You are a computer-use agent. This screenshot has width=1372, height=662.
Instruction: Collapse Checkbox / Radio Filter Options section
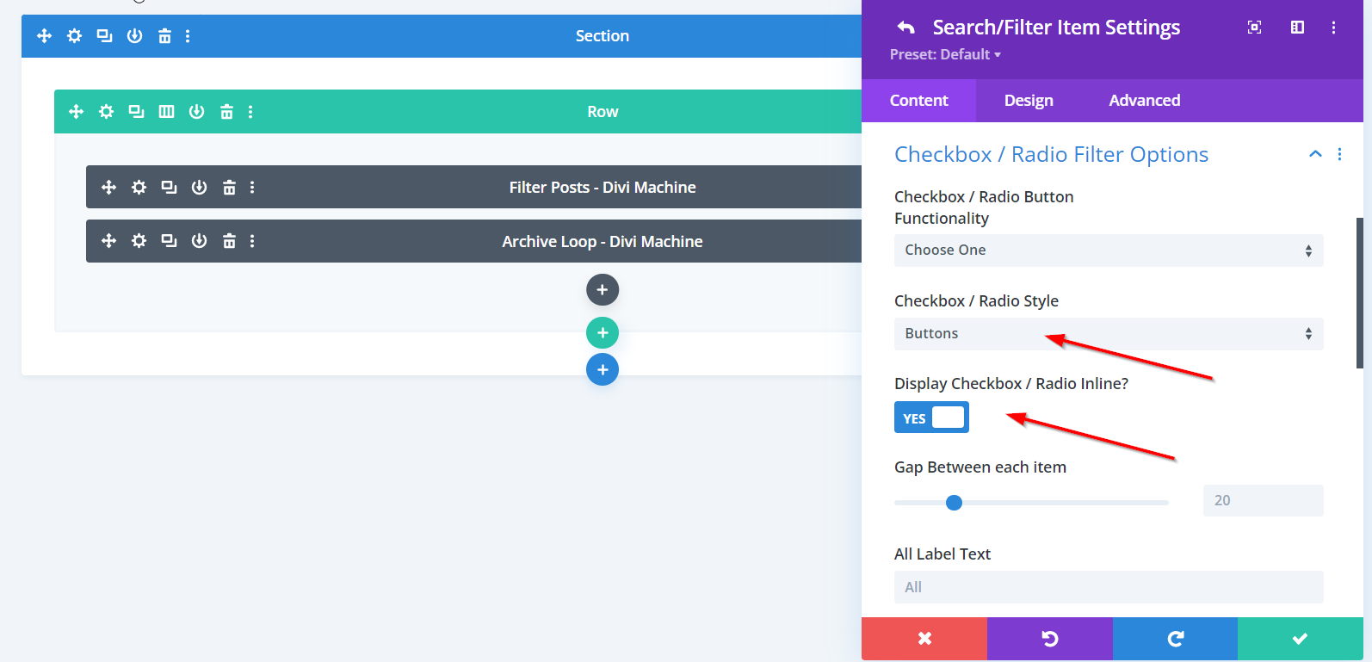point(1314,154)
